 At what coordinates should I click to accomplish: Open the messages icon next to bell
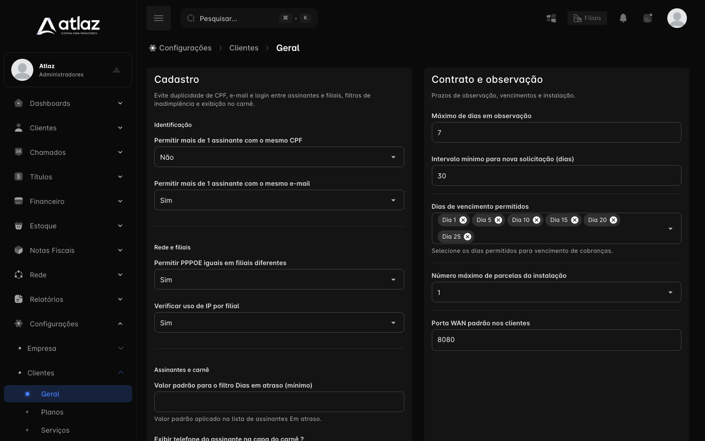click(648, 18)
